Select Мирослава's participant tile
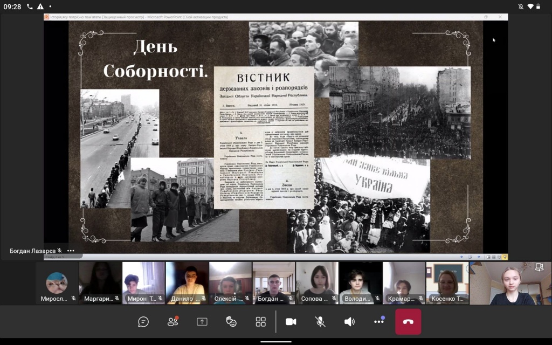 click(x=57, y=283)
